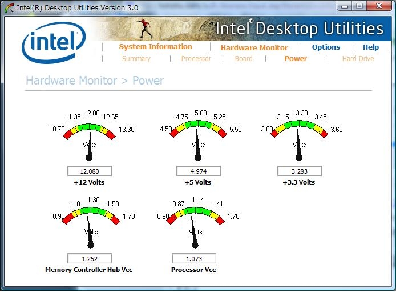Click the 10.70 scale value
Image resolution: width=396 pixels, height=292 pixels.
[57, 129]
